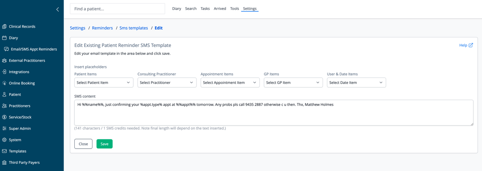Expand the Select Patient Item dropdown
This screenshot has width=482, height=171.
coord(104,83)
